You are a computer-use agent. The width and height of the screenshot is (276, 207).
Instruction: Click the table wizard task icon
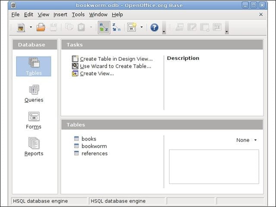pos(75,66)
